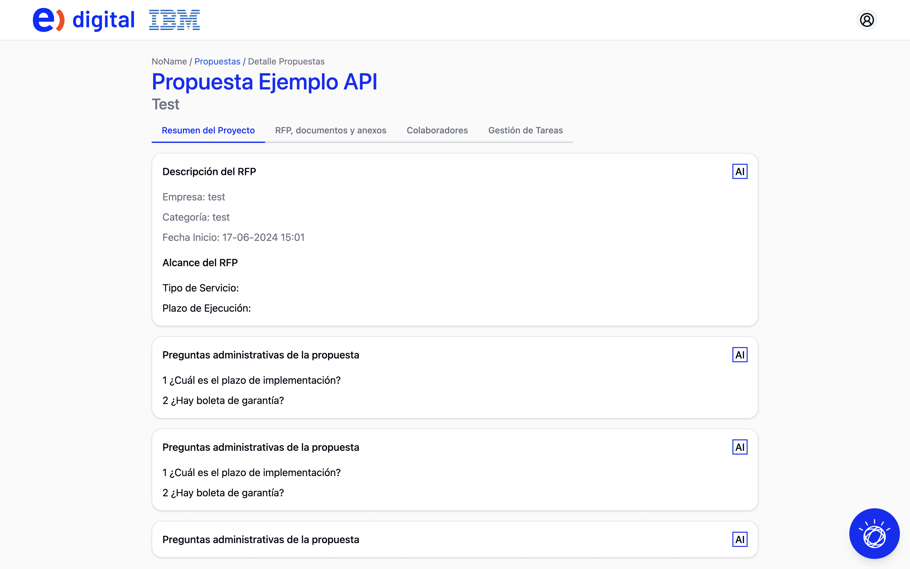
Task: Select the Empresa: test line
Action: [194, 197]
